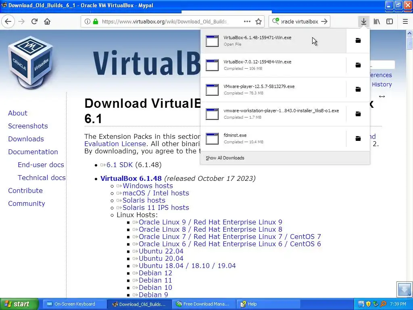Select the VirtualBox-7.0.12-159484-Win.exe download entry
The image size is (413, 310).
pos(273,65)
